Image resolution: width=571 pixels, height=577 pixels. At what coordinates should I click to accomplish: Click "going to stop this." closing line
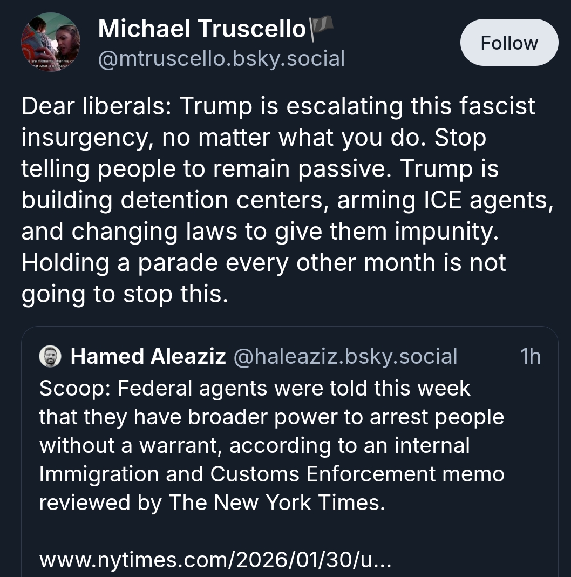(x=121, y=294)
